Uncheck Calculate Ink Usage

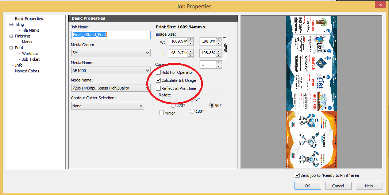pyautogui.click(x=158, y=80)
